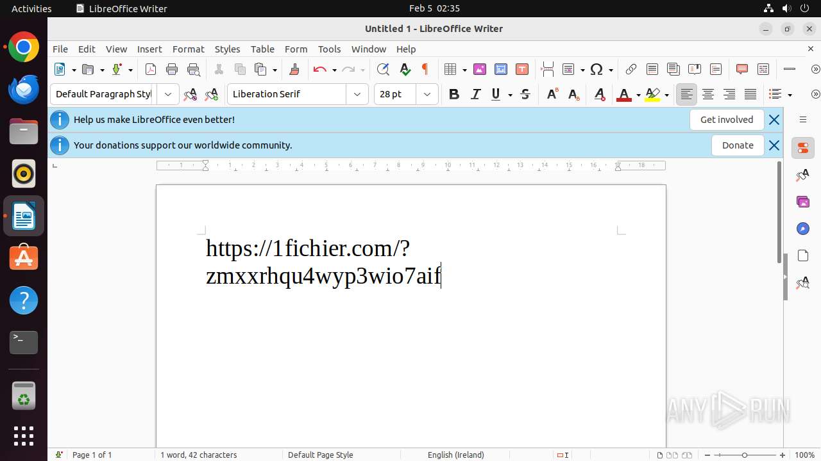Click English (Ireland) language status
Image resolution: width=821 pixels, height=461 pixels.
click(456, 455)
